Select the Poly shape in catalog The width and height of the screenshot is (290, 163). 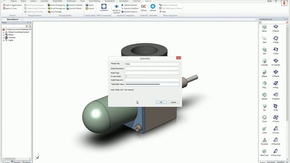coord(265,85)
